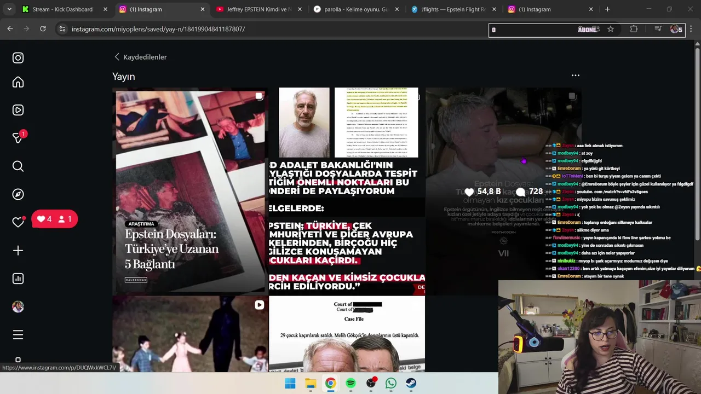This screenshot has height=394, width=701.
Task: Open the media controls icon in Chrome toolbar
Action: point(658,29)
